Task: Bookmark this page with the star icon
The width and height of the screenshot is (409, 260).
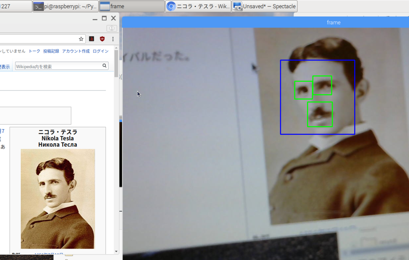Action: [81, 39]
